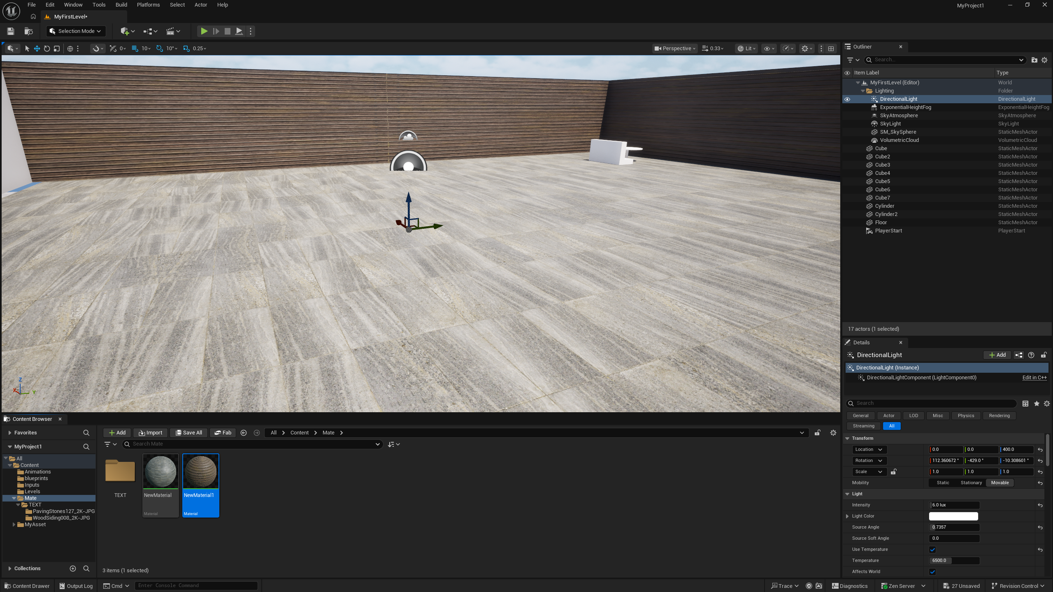1053x592 pixels.
Task: Click the save level icon
Action: tap(11, 31)
